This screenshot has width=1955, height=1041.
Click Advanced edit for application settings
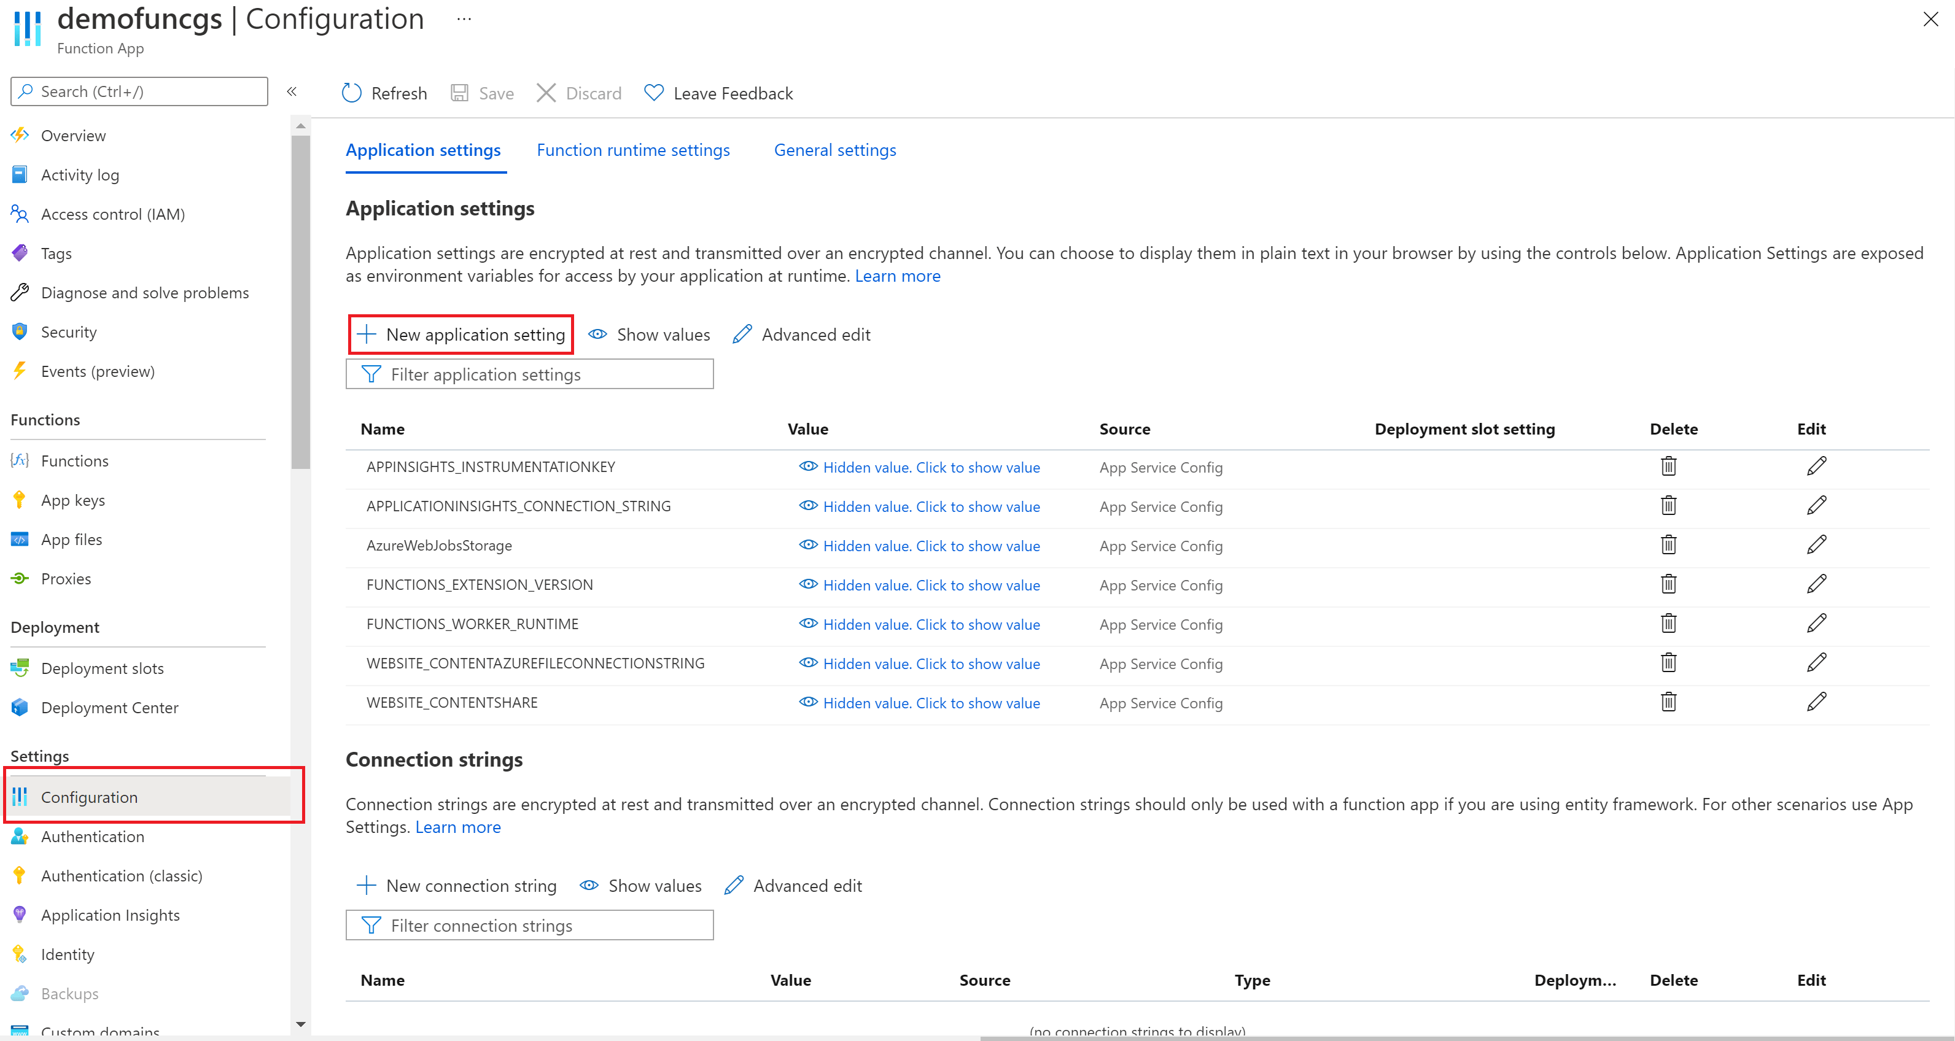click(x=802, y=335)
